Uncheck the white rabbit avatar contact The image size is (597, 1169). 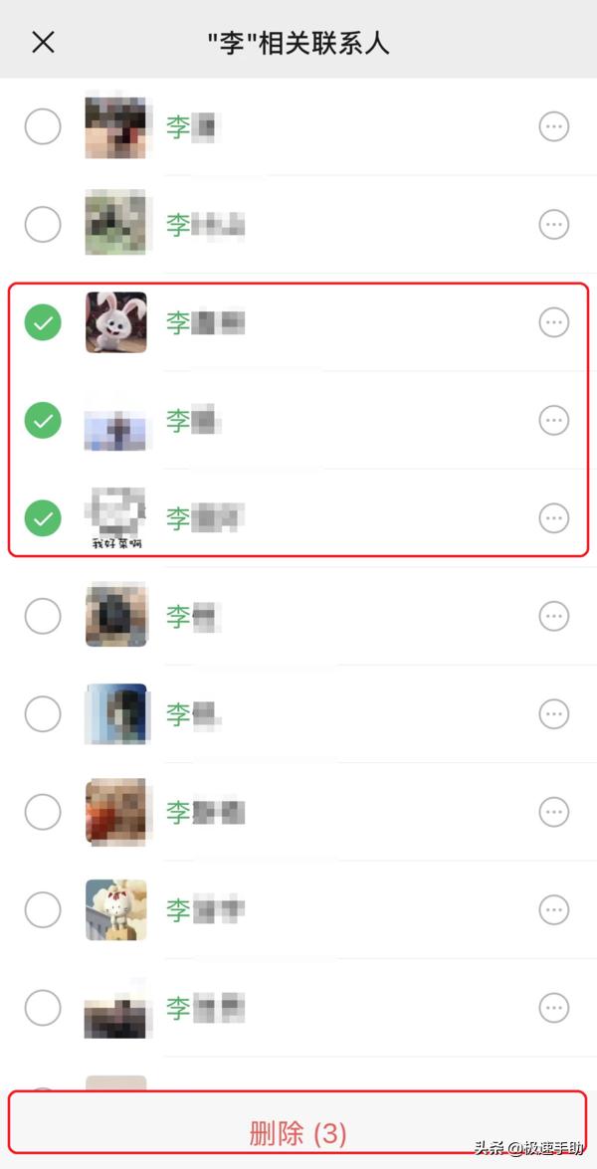(x=43, y=322)
